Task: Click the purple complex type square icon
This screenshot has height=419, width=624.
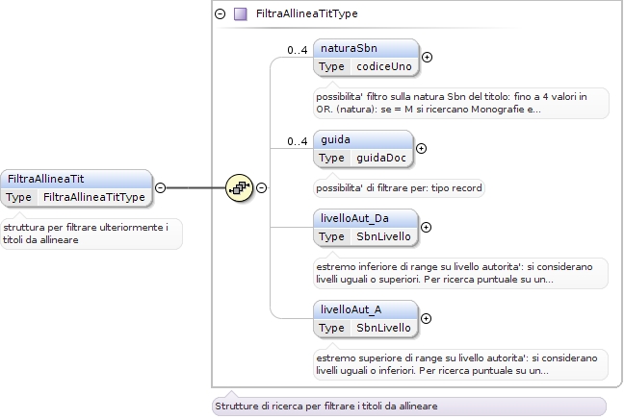Action: pyautogui.click(x=241, y=13)
